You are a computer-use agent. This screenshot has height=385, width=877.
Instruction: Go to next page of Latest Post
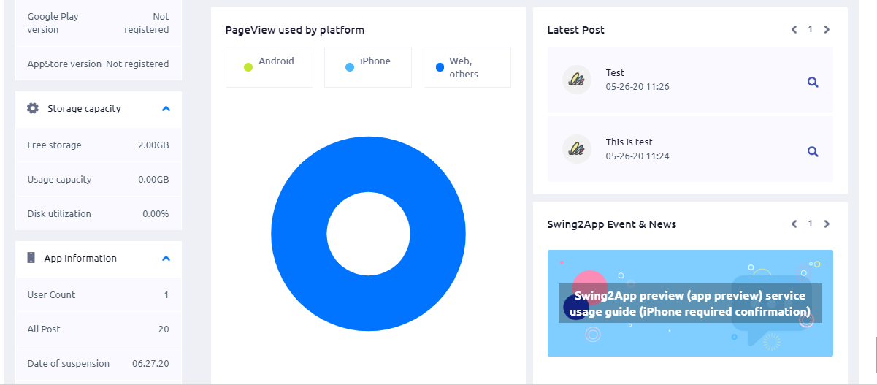(827, 30)
